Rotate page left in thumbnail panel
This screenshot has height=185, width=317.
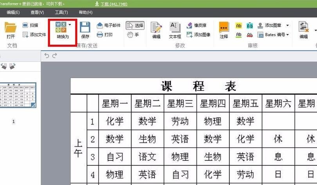click(x=4, y=66)
